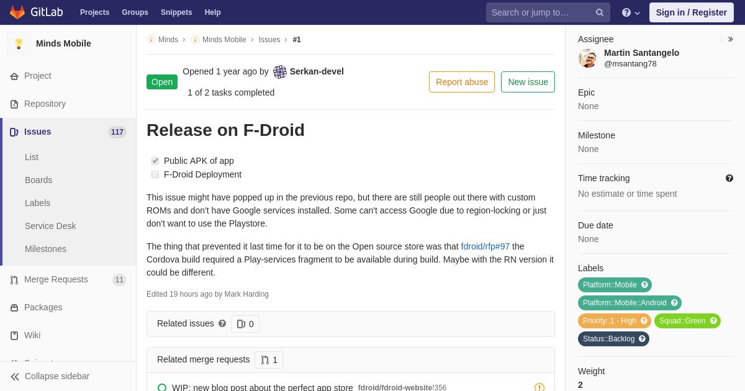
Task: Click help icon on Squad::Green label
Action: tap(713, 321)
